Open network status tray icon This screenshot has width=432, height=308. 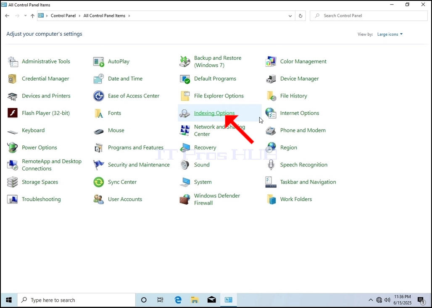pyautogui.click(x=379, y=300)
